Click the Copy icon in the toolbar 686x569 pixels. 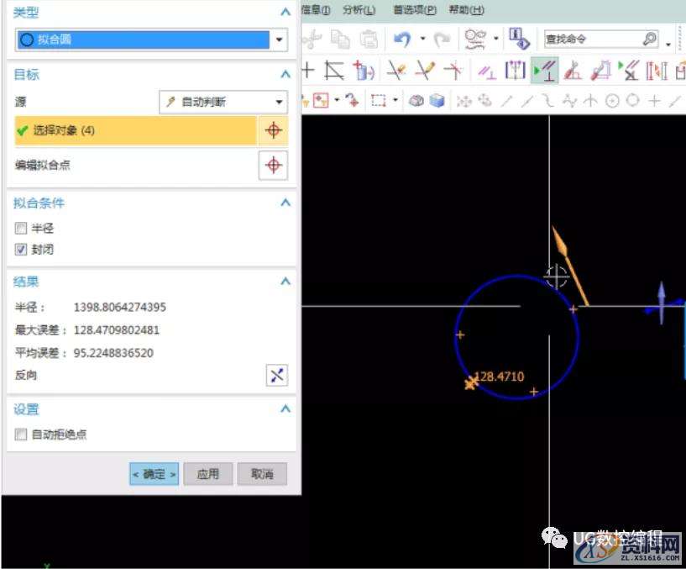click(x=342, y=39)
